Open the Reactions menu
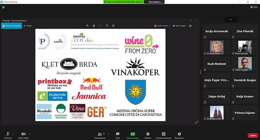 179,135
